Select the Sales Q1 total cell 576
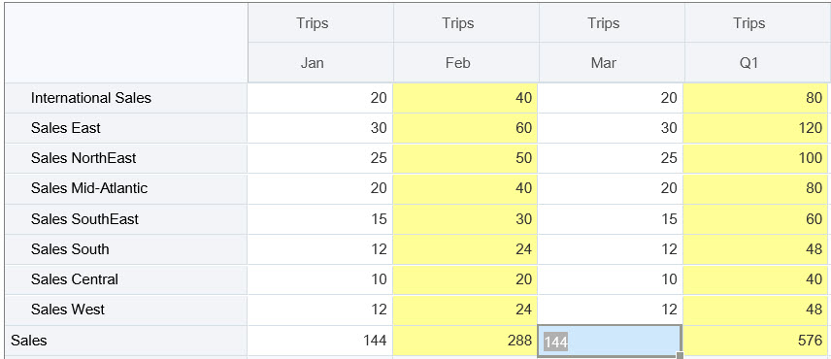Screen dimensions: 831x359 755,341
